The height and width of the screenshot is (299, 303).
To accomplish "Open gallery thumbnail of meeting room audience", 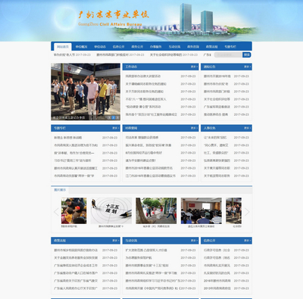I will 201,210.
